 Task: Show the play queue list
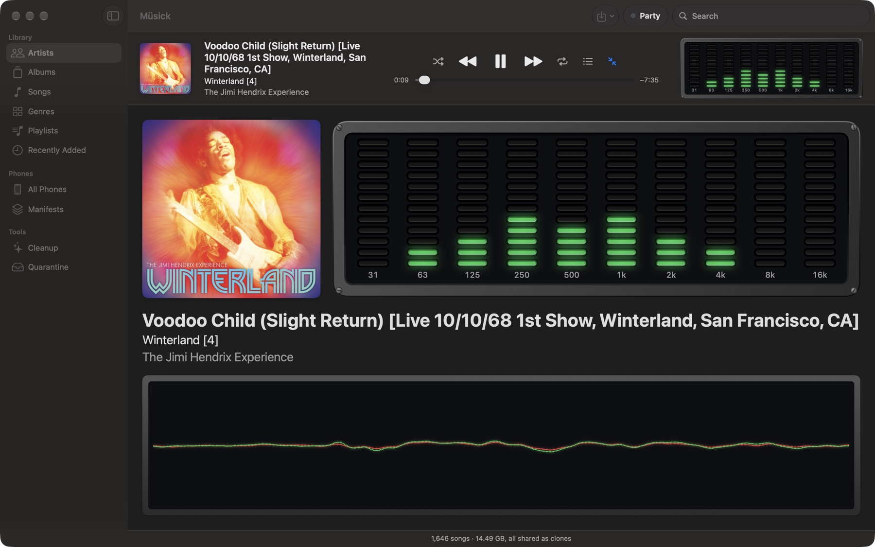(588, 61)
